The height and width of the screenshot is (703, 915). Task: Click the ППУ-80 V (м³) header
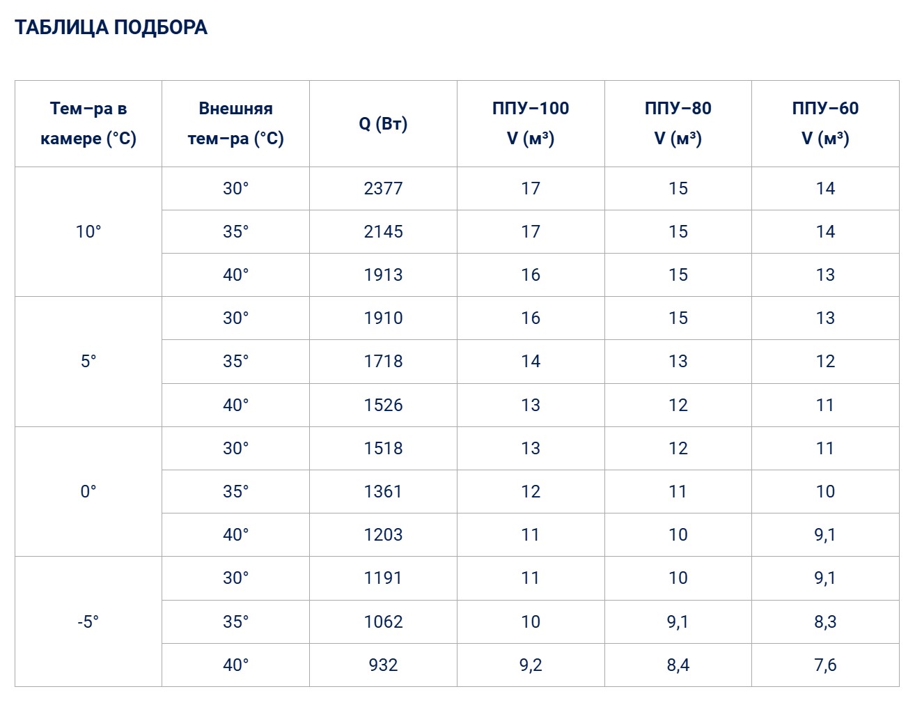tap(678, 123)
